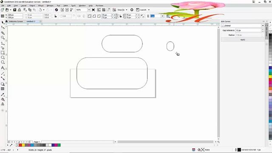Select the Transparency tool

(x=3, y=89)
